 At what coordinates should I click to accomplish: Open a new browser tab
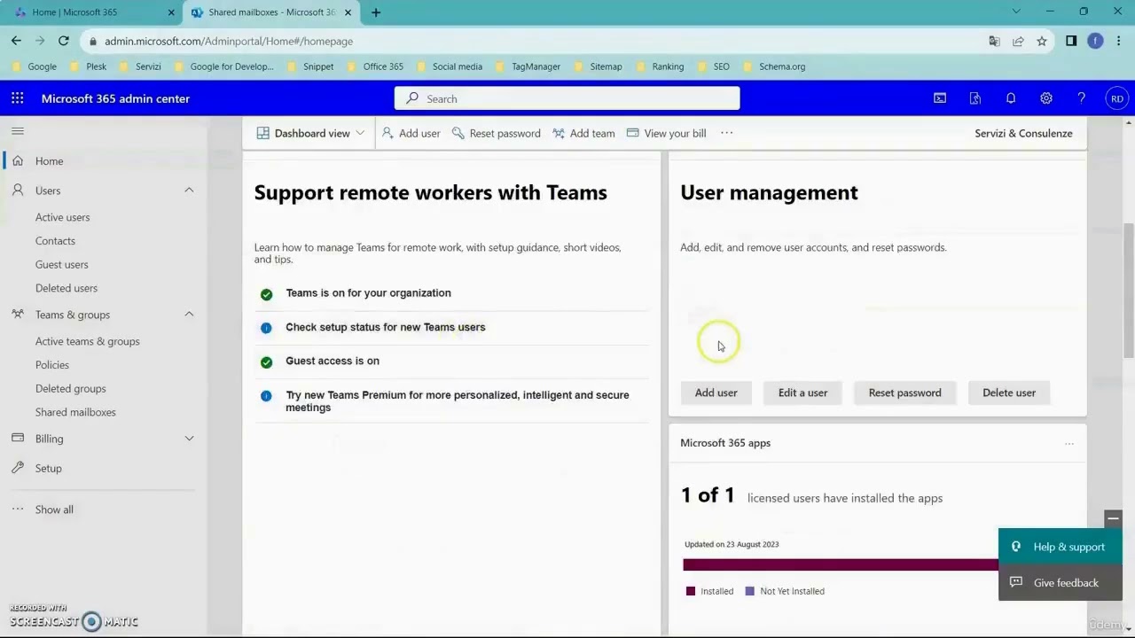pyautogui.click(x=376, y=12)
